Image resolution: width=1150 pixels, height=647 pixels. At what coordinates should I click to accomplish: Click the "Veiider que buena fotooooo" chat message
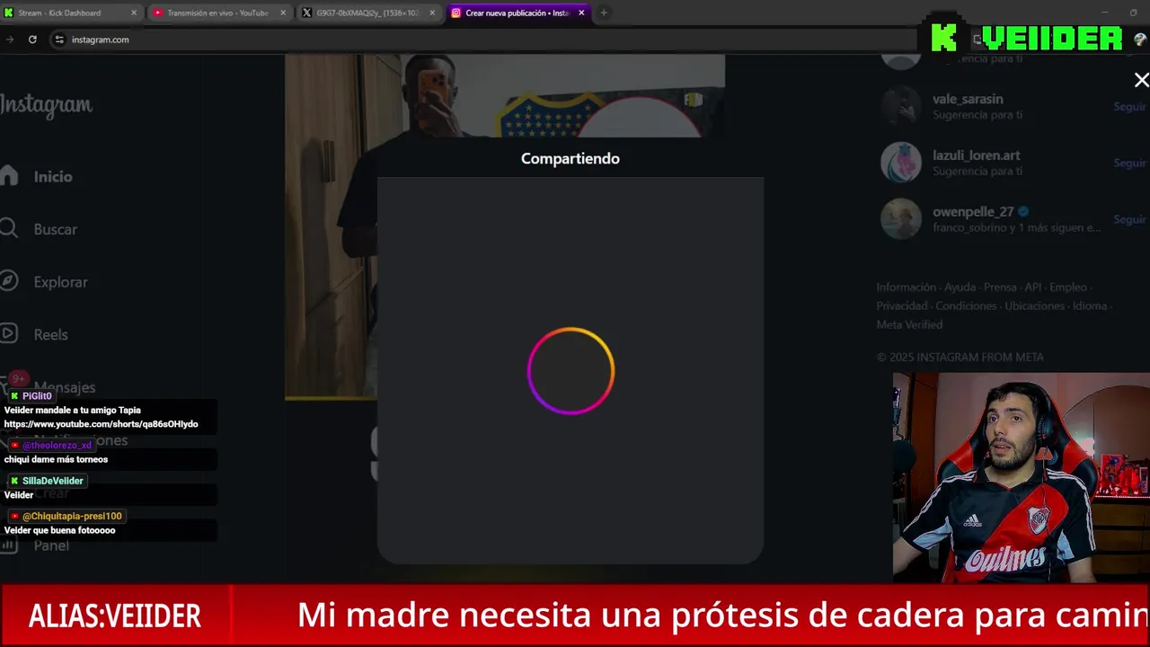[60, 530]
